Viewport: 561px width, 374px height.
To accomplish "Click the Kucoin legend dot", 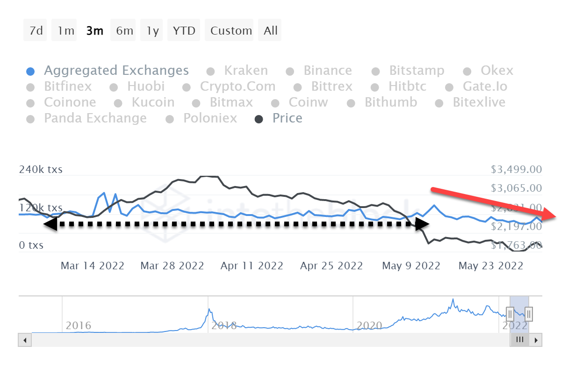I will [118, 103].
